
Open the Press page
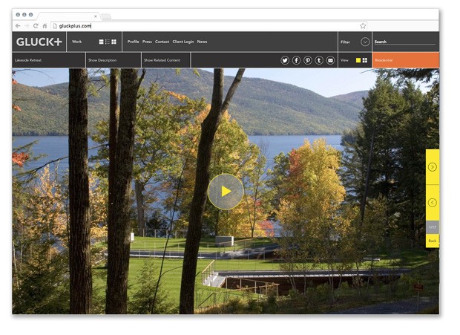pyautogui.click(x=147, y=42)
